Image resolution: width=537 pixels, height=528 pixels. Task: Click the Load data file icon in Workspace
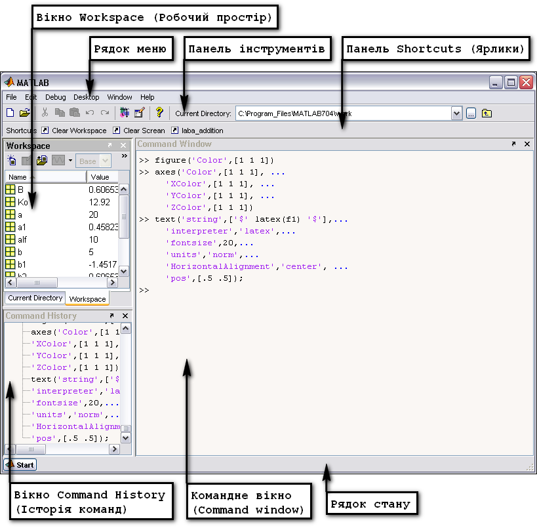point(42,160)
